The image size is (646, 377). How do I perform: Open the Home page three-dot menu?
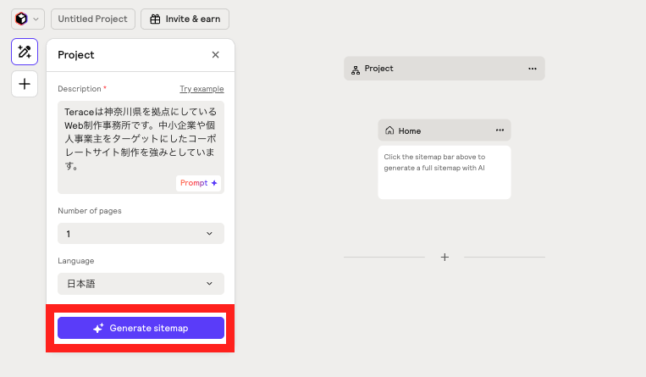click(500, 130)
